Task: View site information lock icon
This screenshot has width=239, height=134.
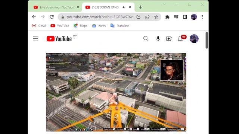Action: point(62,17)
